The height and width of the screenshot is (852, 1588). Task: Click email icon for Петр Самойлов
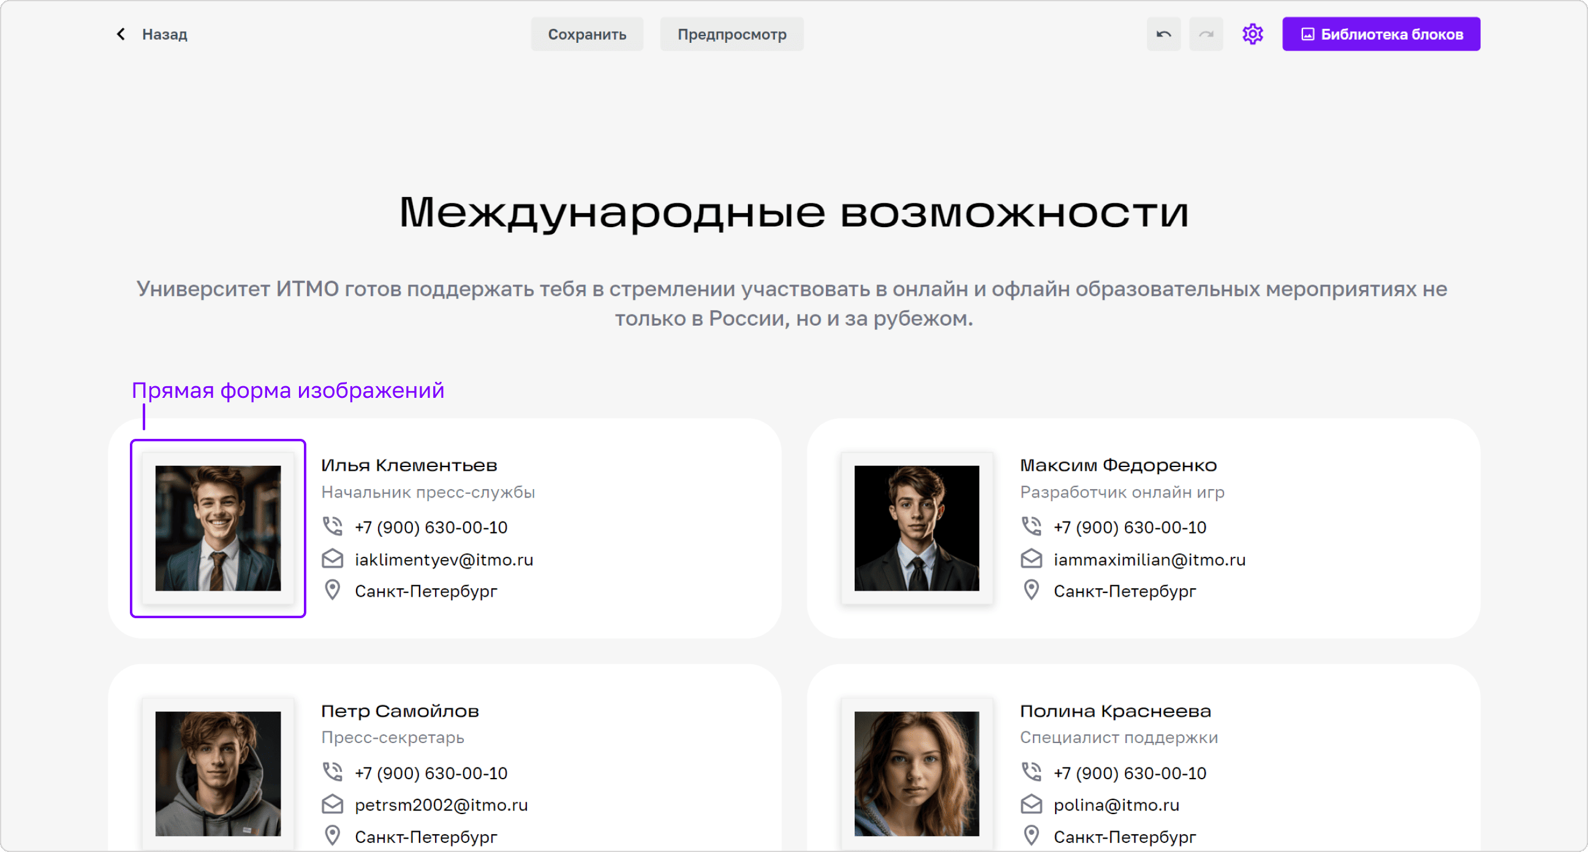pyautogui.click(x=332, y=804)
